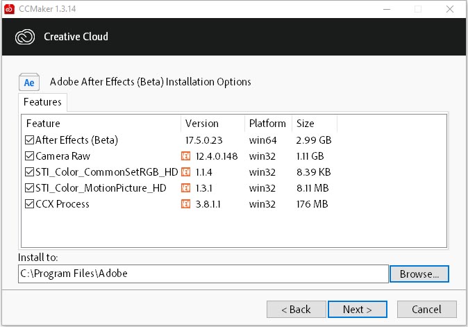The width and height of the screenshot is (468, 327).
Task: Click the Install to path field
Action: tap(203, 274)
